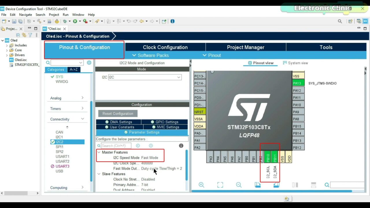Open the Window menu
The width and height of the screenshot is (370, 208).
[x=78, y=15]
